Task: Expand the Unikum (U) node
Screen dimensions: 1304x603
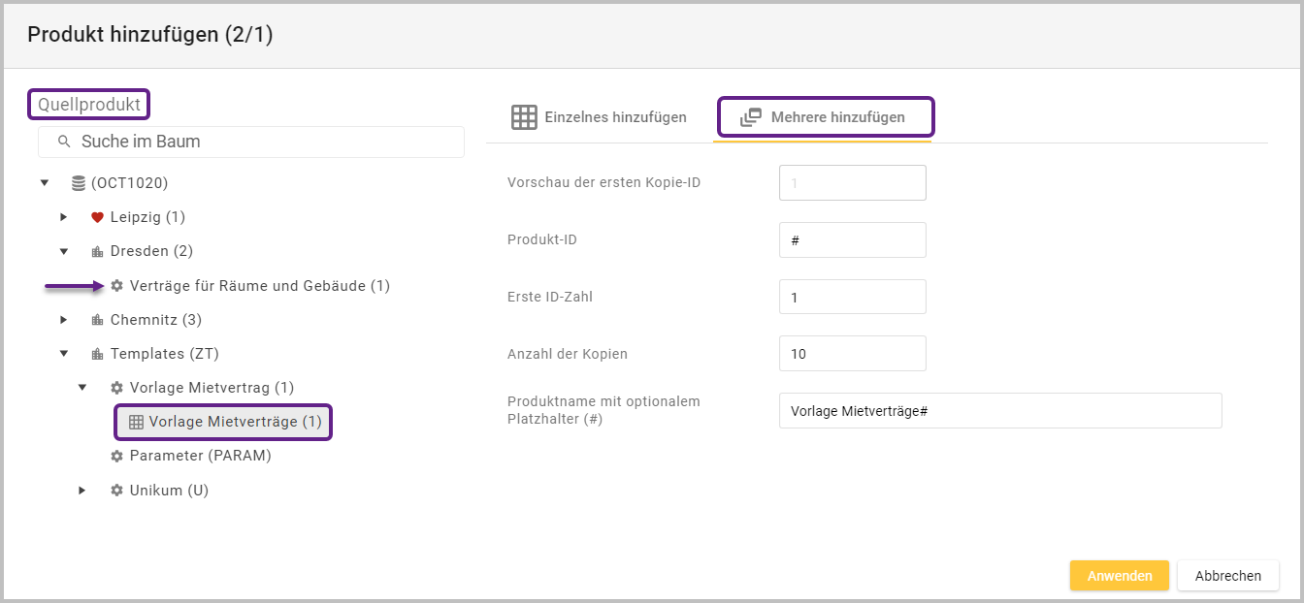Action: click(83, 491)
